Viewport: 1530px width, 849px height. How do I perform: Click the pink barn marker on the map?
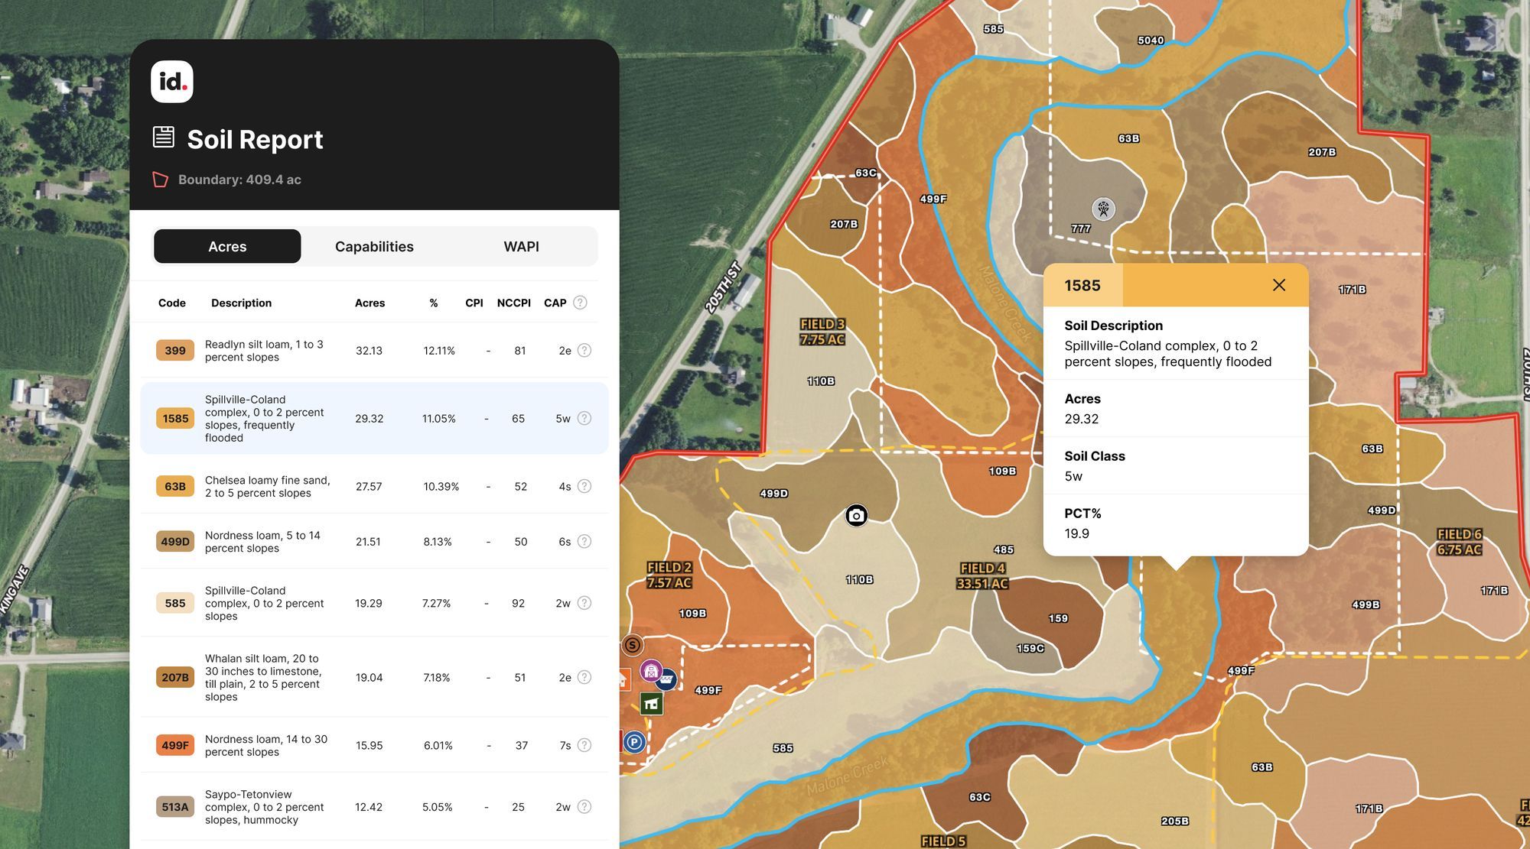pyautogui.click(x=651, y=672)
